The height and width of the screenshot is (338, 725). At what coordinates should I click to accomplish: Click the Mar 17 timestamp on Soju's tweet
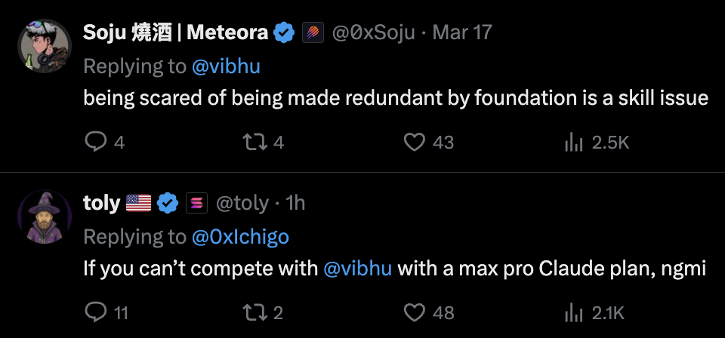coord(462,32)
